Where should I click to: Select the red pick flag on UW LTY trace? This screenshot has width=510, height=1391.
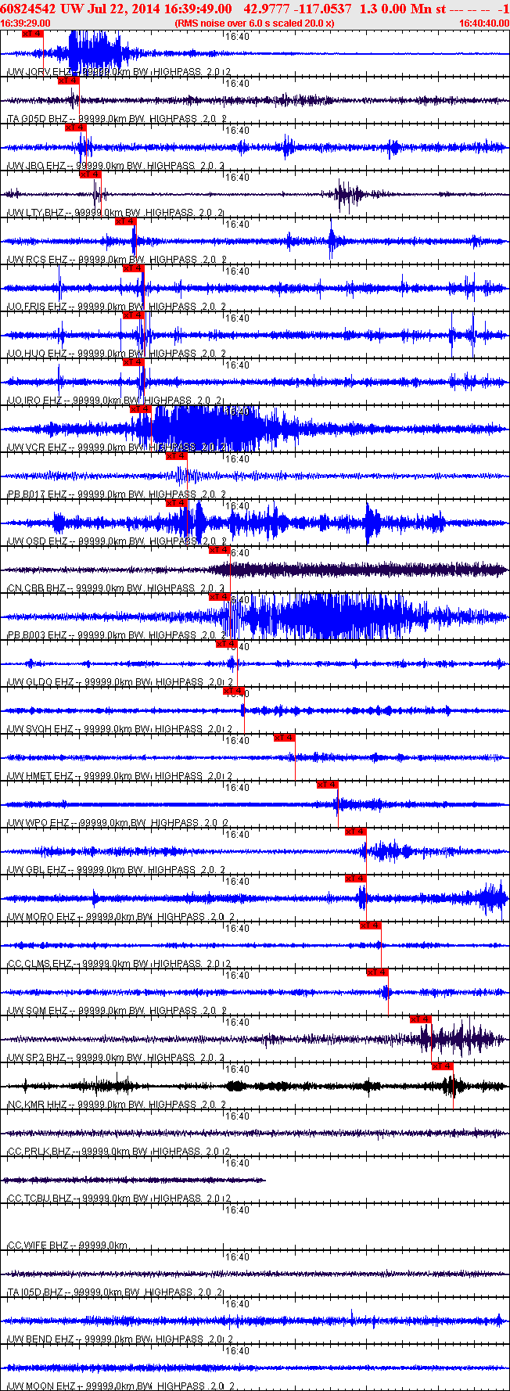tap(90, 174)
